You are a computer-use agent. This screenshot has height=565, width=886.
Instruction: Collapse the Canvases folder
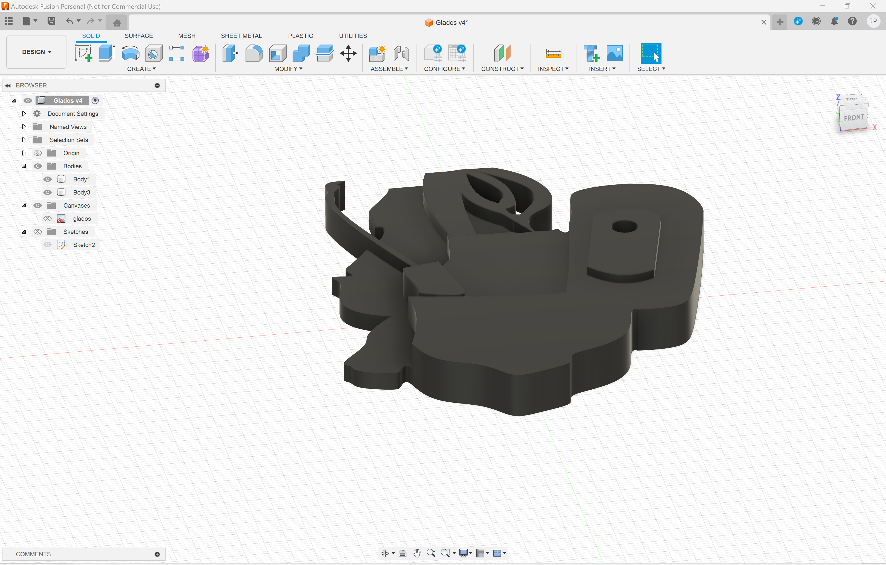tap(24, 205)
